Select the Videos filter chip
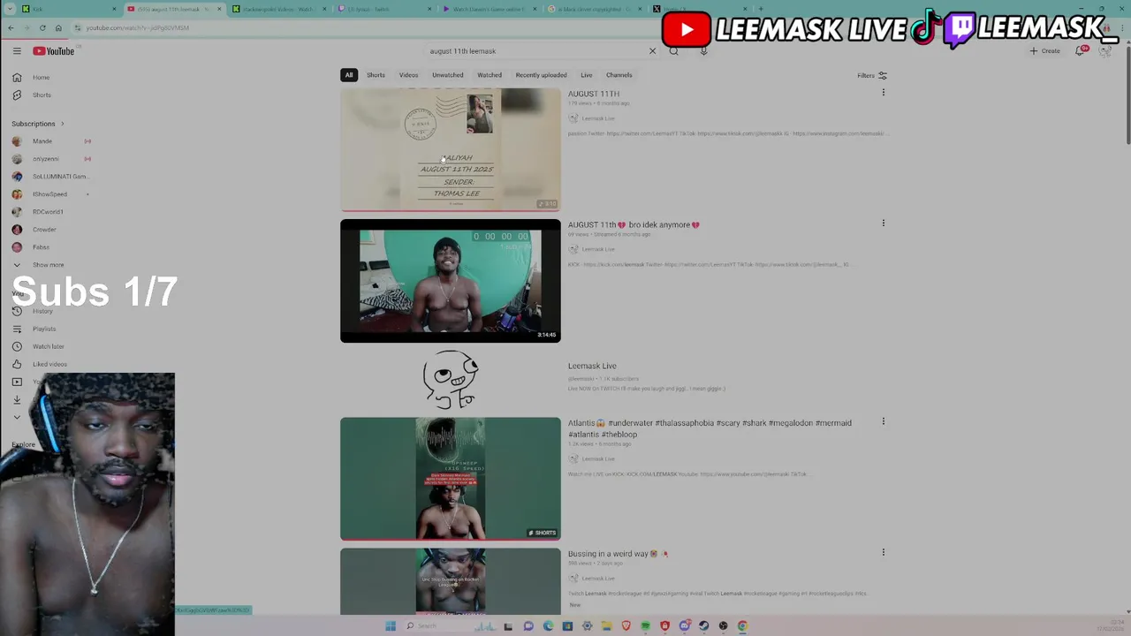 coord(408,75)
